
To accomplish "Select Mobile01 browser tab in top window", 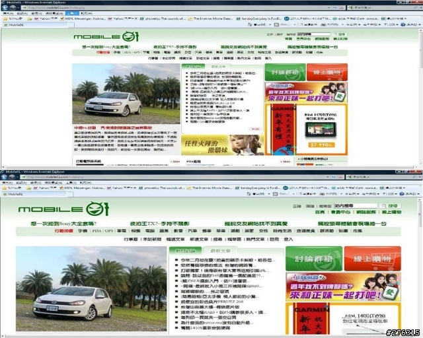I will (x=35, y=25).
